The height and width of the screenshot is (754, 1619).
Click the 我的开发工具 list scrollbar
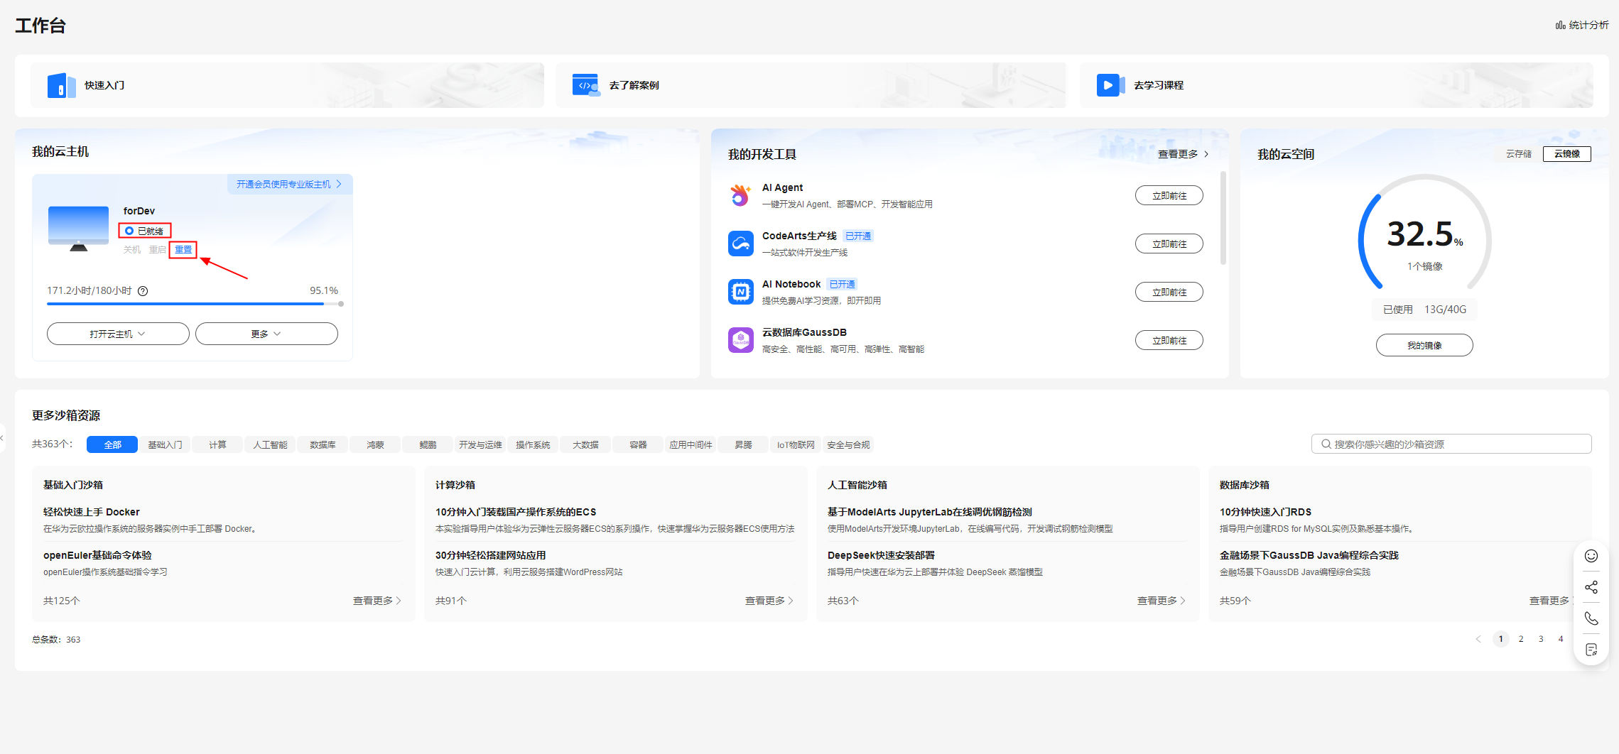pos(1223,217)
